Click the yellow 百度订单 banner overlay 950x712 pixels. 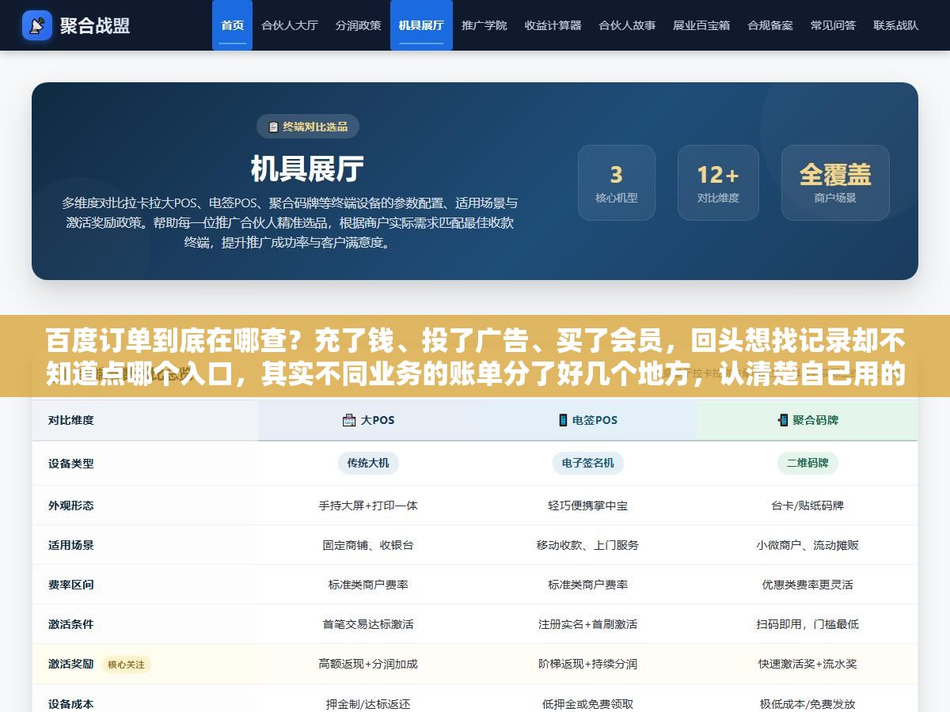(475, 356)
